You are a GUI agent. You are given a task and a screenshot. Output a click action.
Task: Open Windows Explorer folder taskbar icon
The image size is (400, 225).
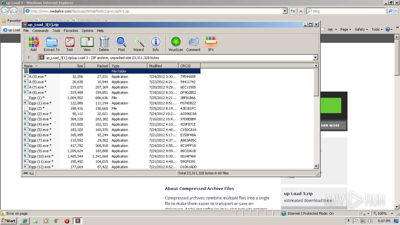pos(35,221)
